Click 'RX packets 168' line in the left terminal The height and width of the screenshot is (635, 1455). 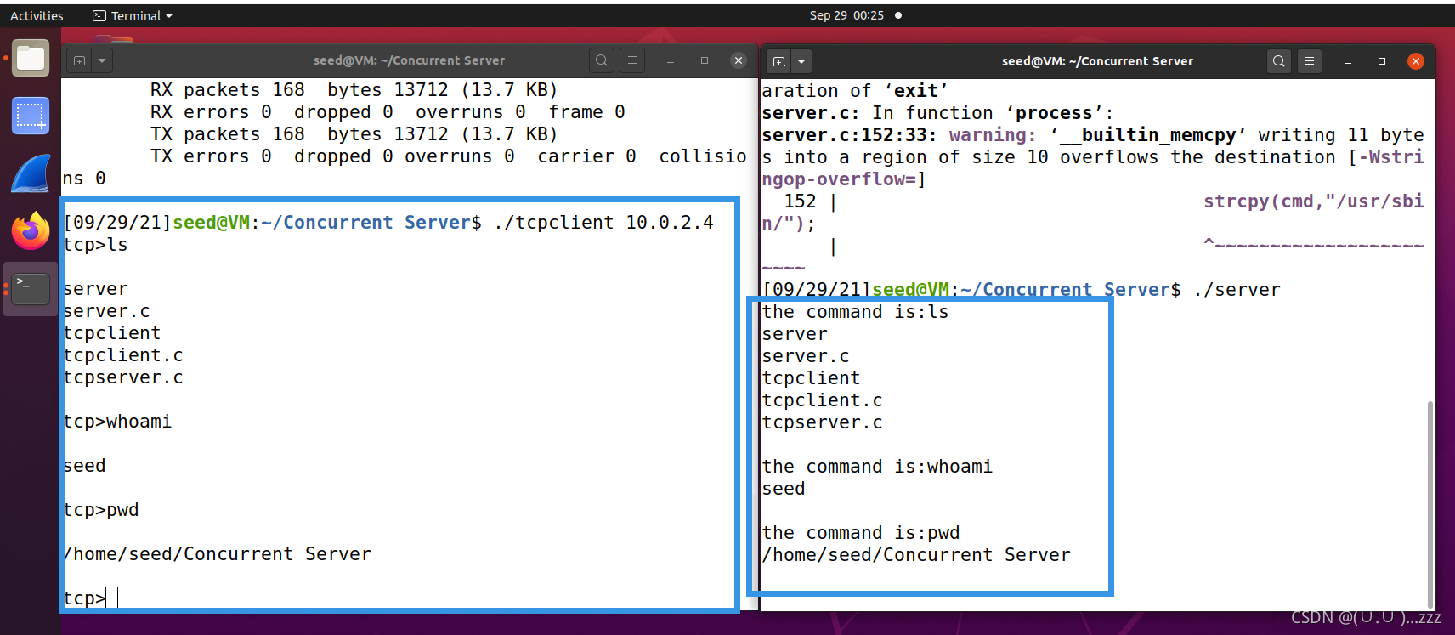[354, 90]
